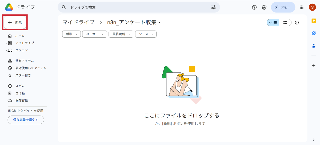This screenshot has width=320, height=146.
Task: Show folder details via the info icon
Action: (x=297, y=23)
